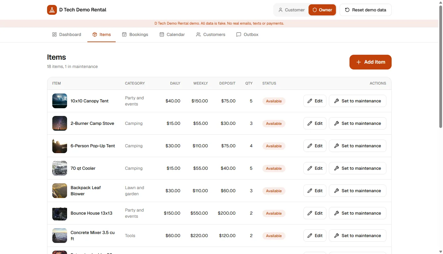Open the Bookings tab
Screen dimensions: 443x254
click(x=135, y=34)
